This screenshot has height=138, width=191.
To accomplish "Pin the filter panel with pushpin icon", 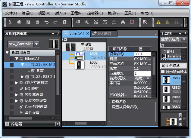I will [x=57, y=124].
